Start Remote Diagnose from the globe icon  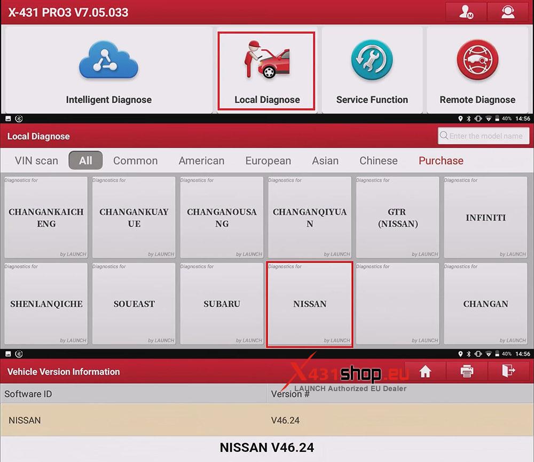tap(477, 70)
